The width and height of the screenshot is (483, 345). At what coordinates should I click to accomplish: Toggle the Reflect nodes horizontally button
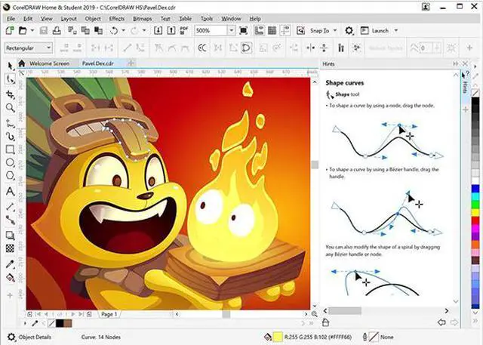(x=311, y=48)
